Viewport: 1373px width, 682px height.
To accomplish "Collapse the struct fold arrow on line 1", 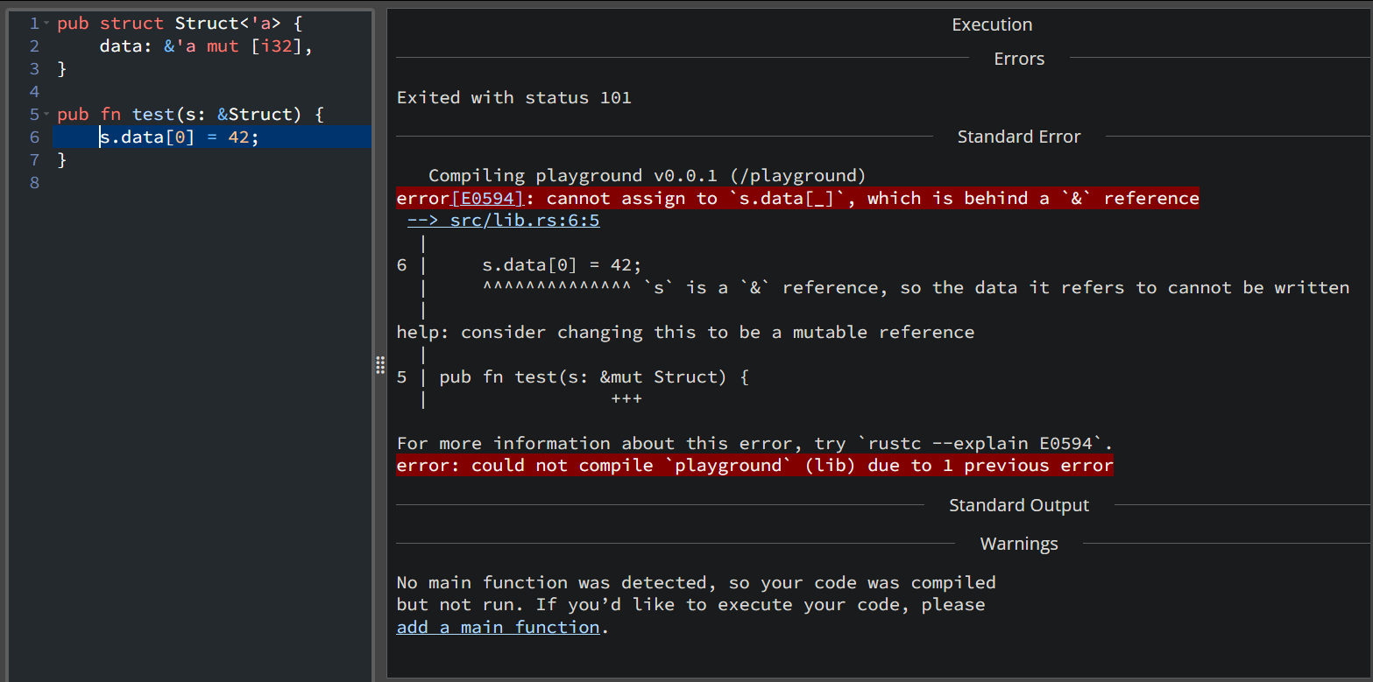I will pos(46,24).
